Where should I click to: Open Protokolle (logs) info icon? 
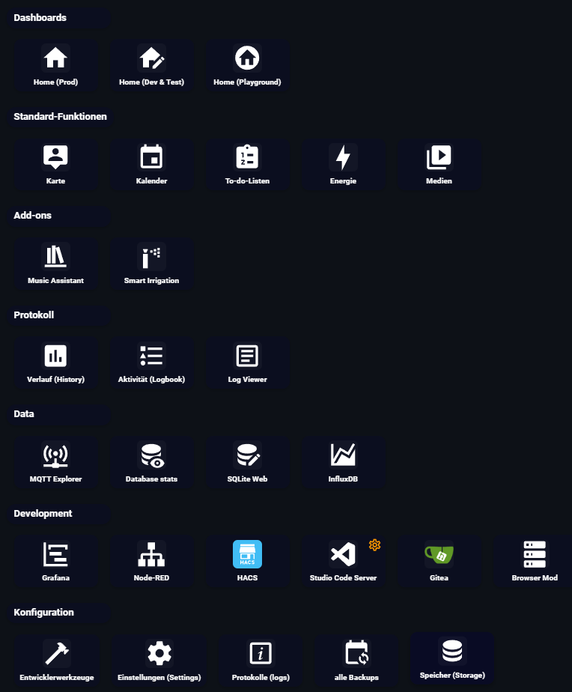click(x=261, y=653)
